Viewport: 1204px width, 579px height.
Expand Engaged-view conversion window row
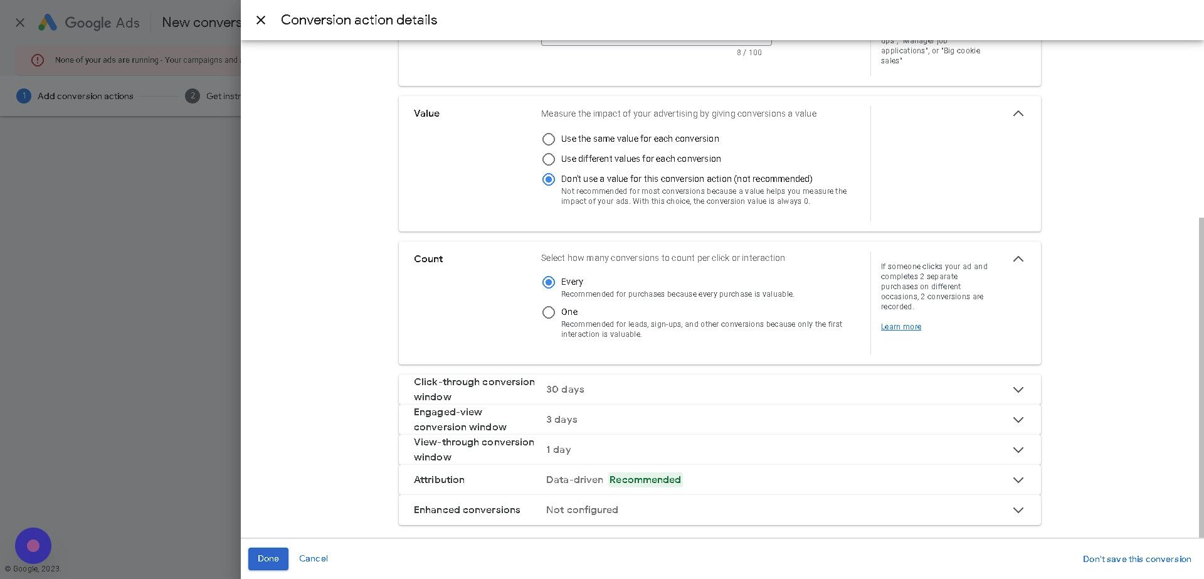1018,420
